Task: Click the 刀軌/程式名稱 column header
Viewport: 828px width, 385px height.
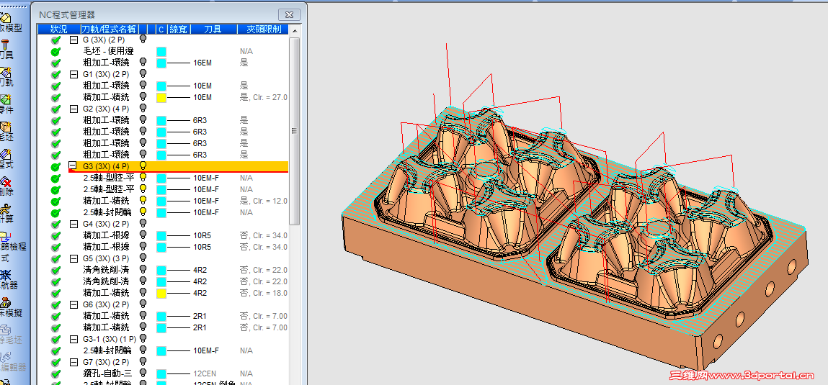Action: (x=108, y=29)
